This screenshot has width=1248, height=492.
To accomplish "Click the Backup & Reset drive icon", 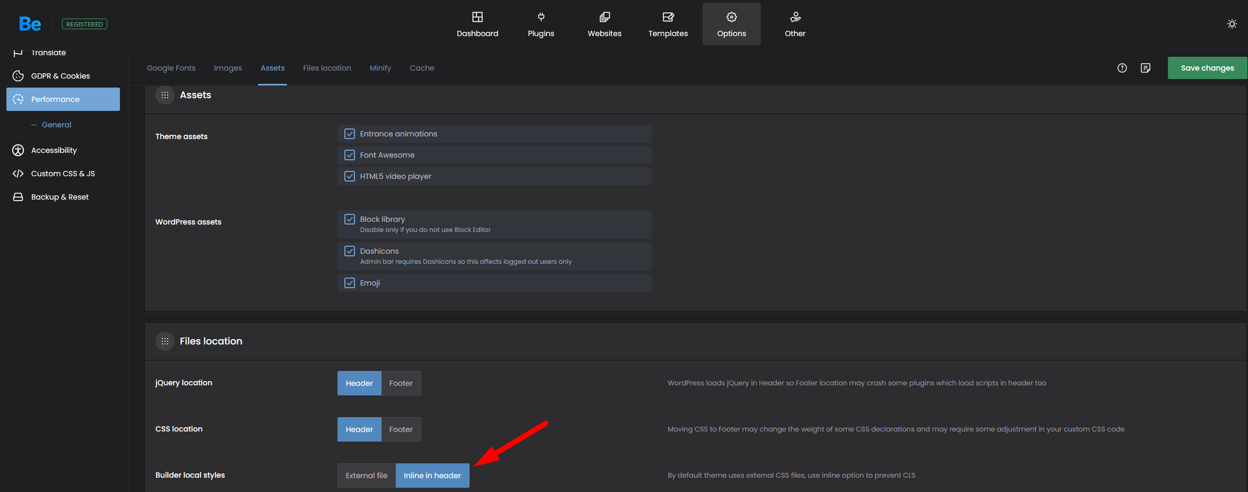I will coord(18,197).
